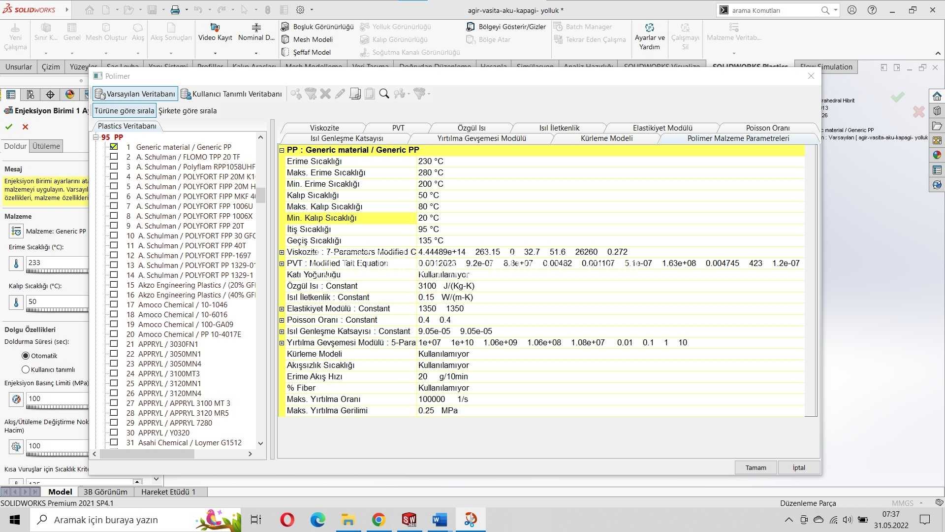Image resolution: width=945 pixels, height=532 pixels.
Task: Switch to Özgül Isı tab
Action: coord(471,128)
